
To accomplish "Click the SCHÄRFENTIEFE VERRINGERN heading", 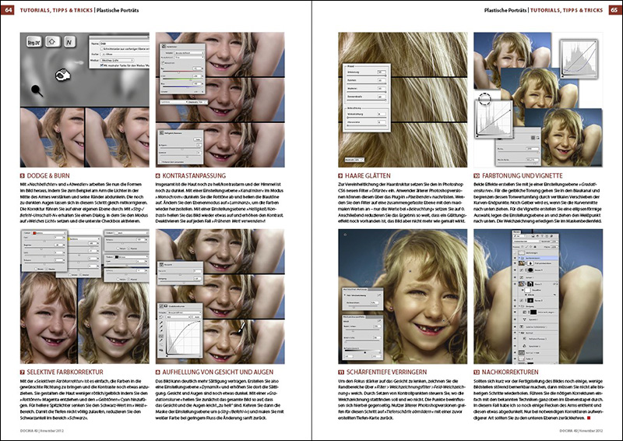I will pyautogui.click(x=386, y=372).
